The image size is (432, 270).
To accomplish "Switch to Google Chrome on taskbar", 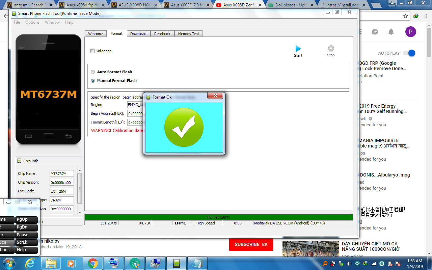I will pos(93,263).
